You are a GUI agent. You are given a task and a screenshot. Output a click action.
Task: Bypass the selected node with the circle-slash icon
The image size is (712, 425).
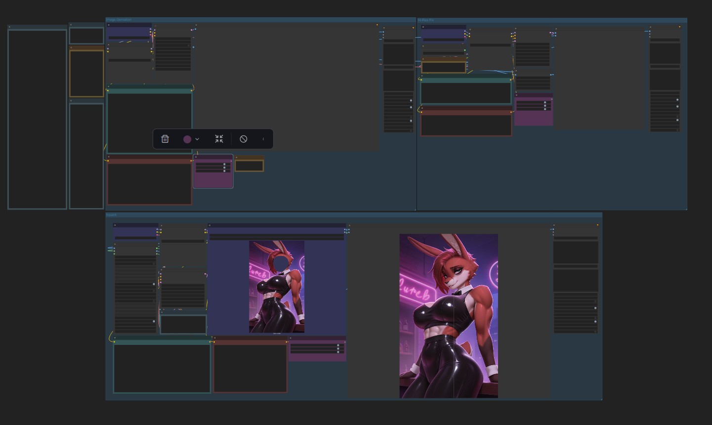(x=244, y=139)
